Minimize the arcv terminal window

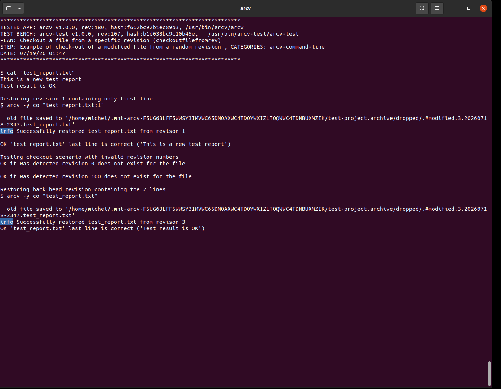pyautogui.click(x=455, y=8)
